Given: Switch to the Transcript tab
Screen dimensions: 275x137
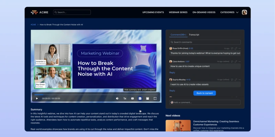Looking at the screenshot, I should [x=194, y=35].
